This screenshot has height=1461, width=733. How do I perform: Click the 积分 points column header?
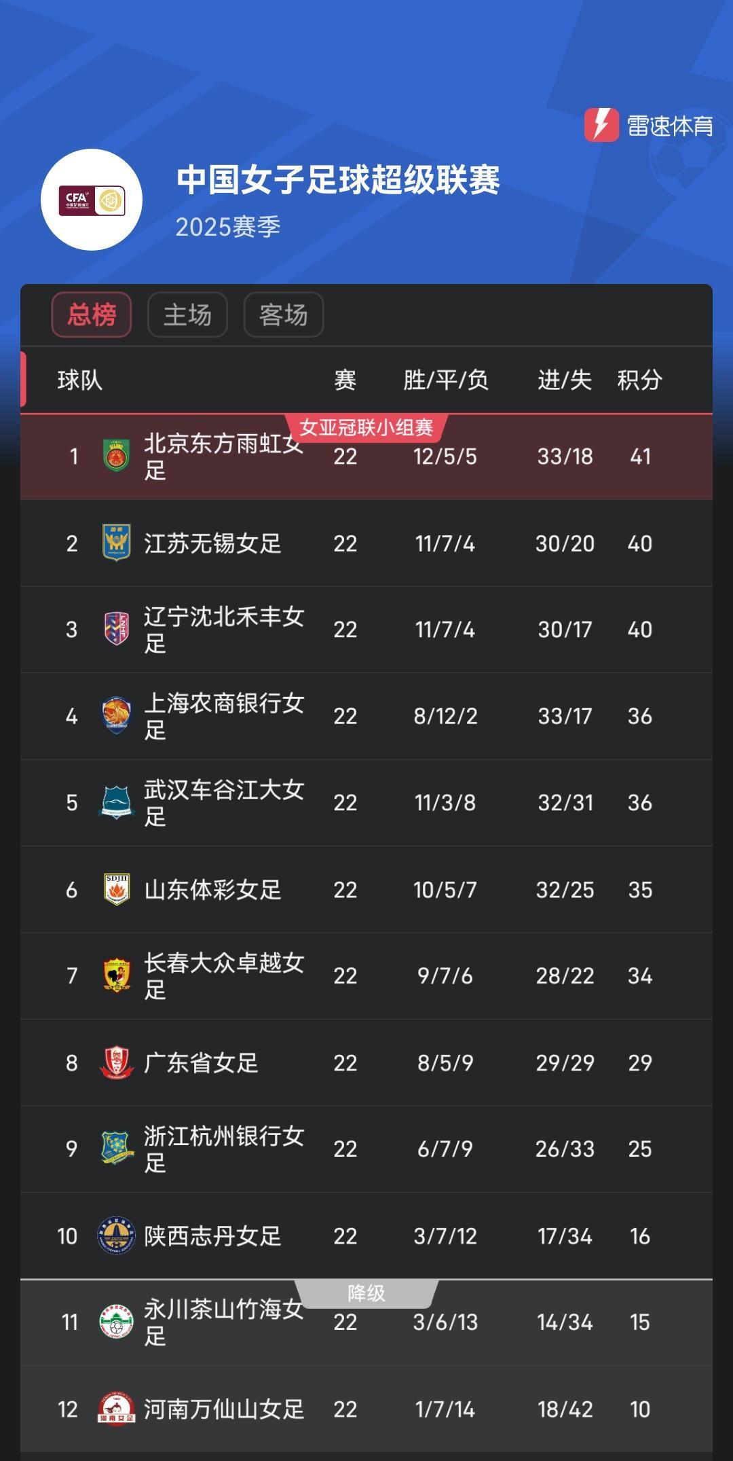639,380
